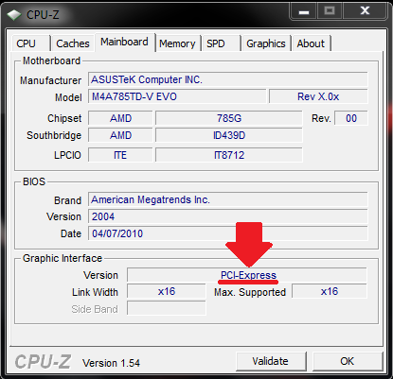Open the Graphics tab

(266, 43)
